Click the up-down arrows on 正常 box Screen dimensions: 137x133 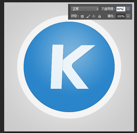pyautogui.click(x=97, y=9)
